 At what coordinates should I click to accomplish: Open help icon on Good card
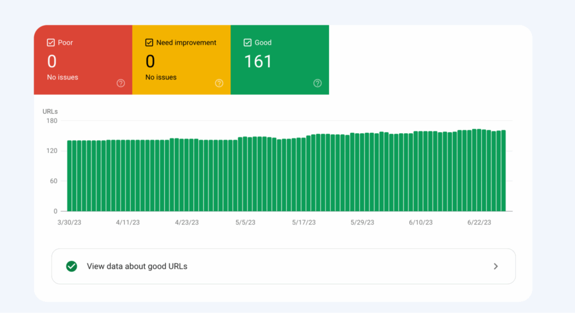318,83
